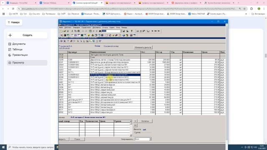The height and width of the screenshot is (150, 267).
Task: Open the Справочники menu in 1C
Action: point(86,27)
